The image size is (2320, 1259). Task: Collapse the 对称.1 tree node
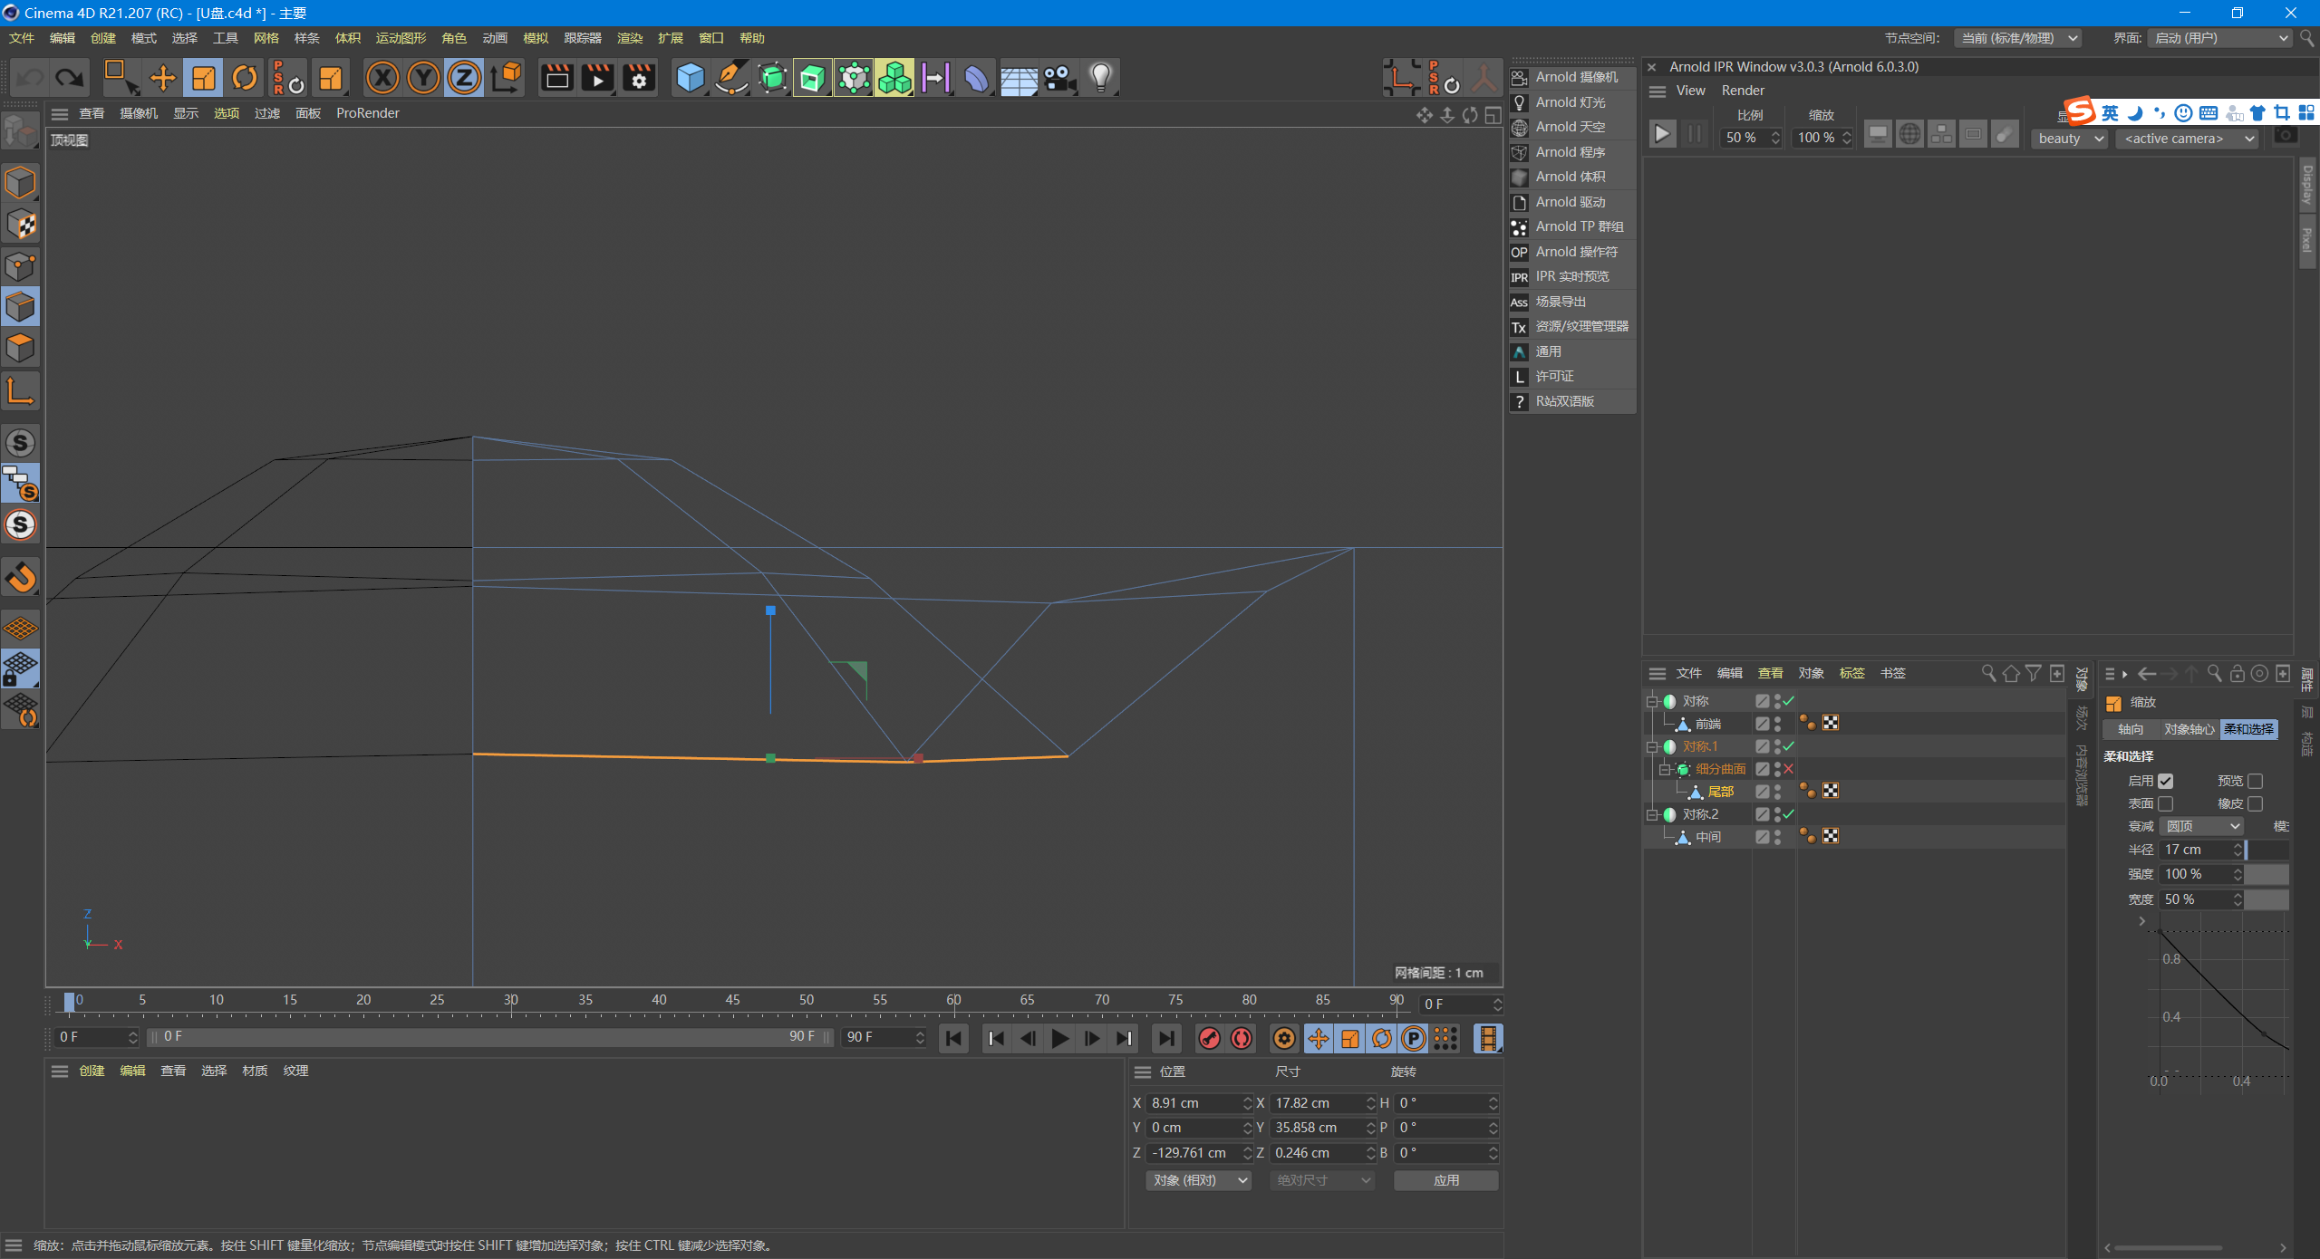tap(1652, 746)
